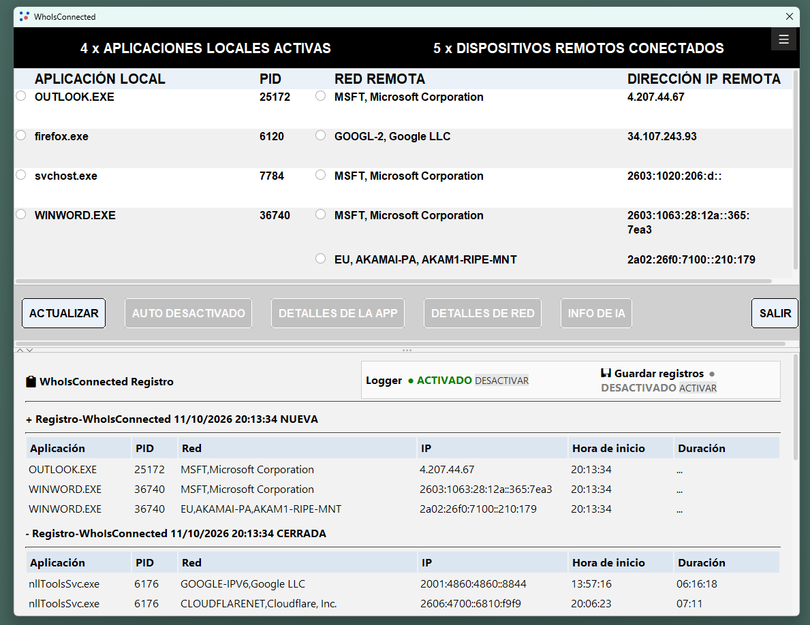This screenshot has height=625, width=810.
Task: Click the DIRECCIÓN IP REMOTA column header
Action: (704, 79)
